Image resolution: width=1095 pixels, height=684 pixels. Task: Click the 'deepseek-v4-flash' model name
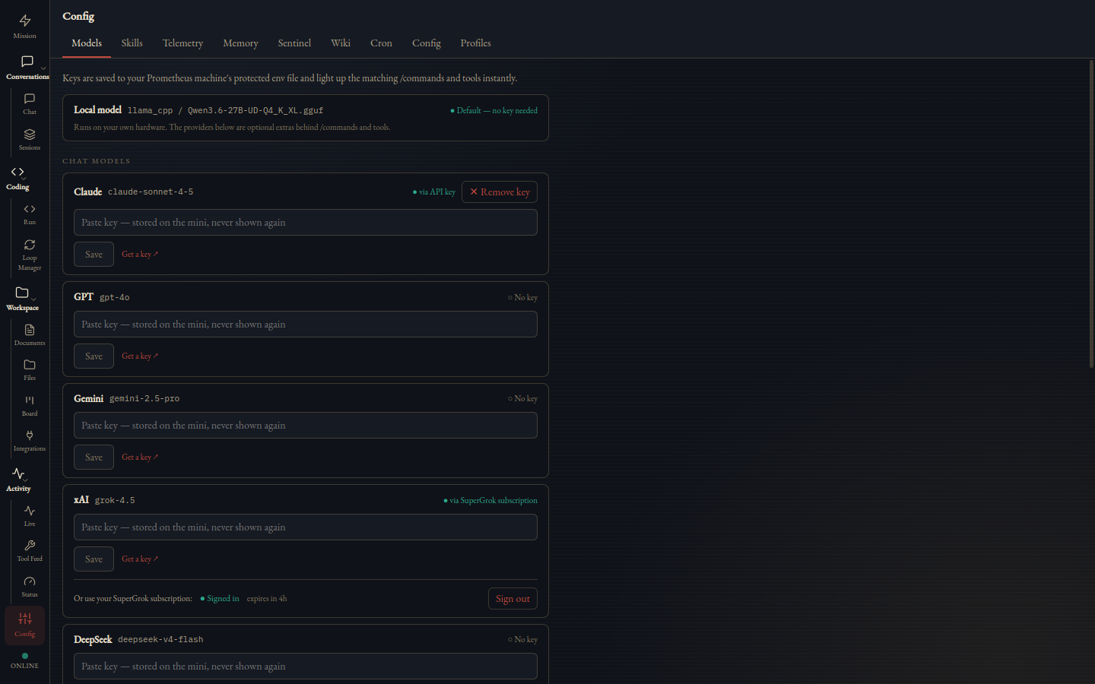tap(160, 640)
